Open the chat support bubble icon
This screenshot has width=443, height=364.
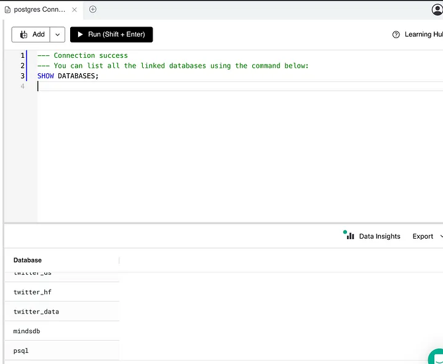pyautogui.click(x=436, y=357)
